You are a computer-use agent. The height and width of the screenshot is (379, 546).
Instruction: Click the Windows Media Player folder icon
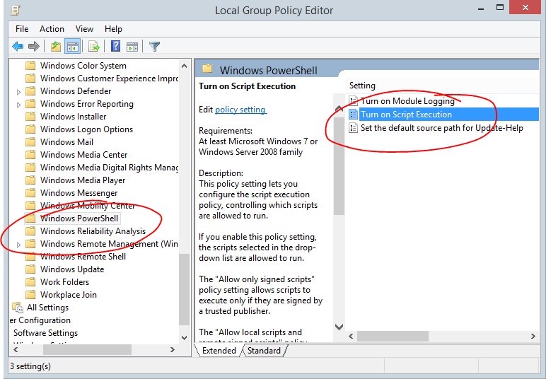click(30, 180)
